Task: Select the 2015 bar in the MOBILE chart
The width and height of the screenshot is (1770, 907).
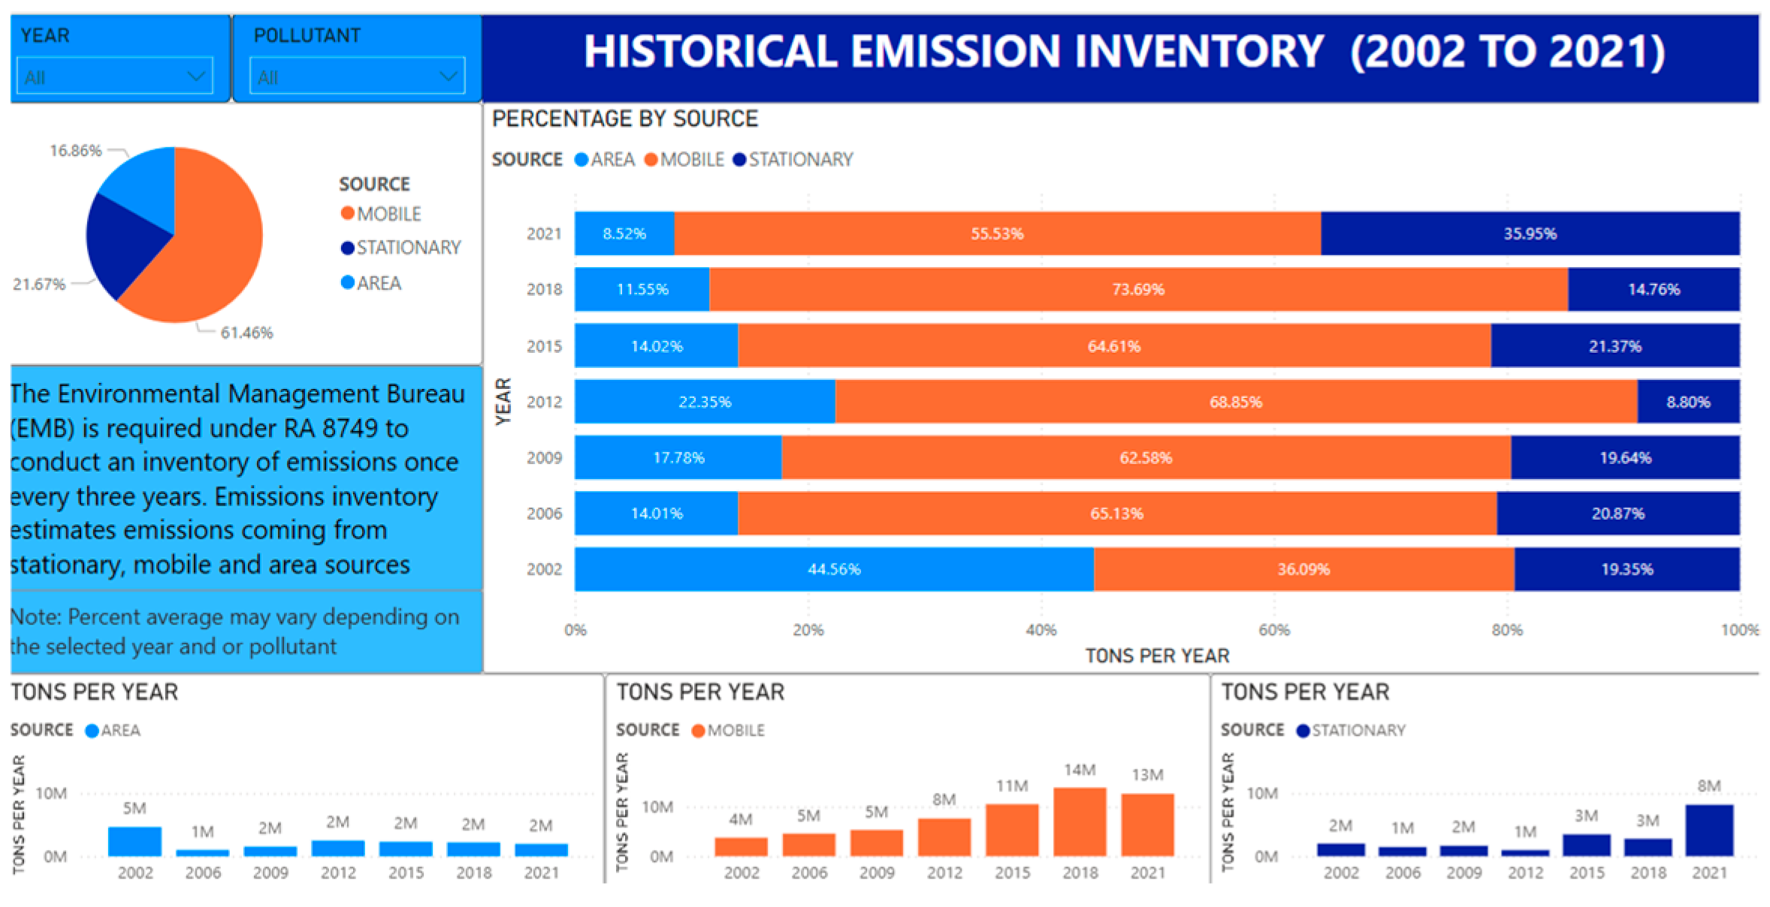Action: click(1012, 830)
